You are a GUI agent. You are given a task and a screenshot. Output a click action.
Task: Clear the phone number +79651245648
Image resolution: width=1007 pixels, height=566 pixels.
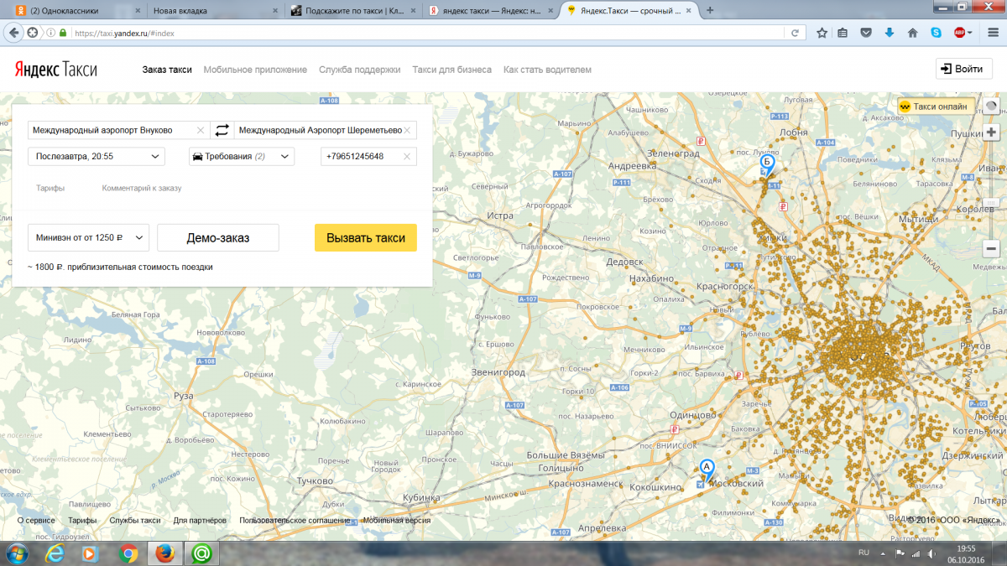coord(407,156)
